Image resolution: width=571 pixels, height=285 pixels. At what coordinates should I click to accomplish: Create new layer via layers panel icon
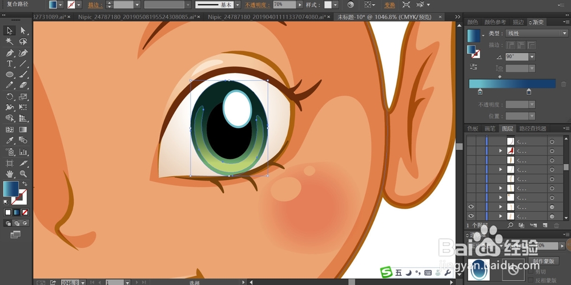(x=545, y=225)
